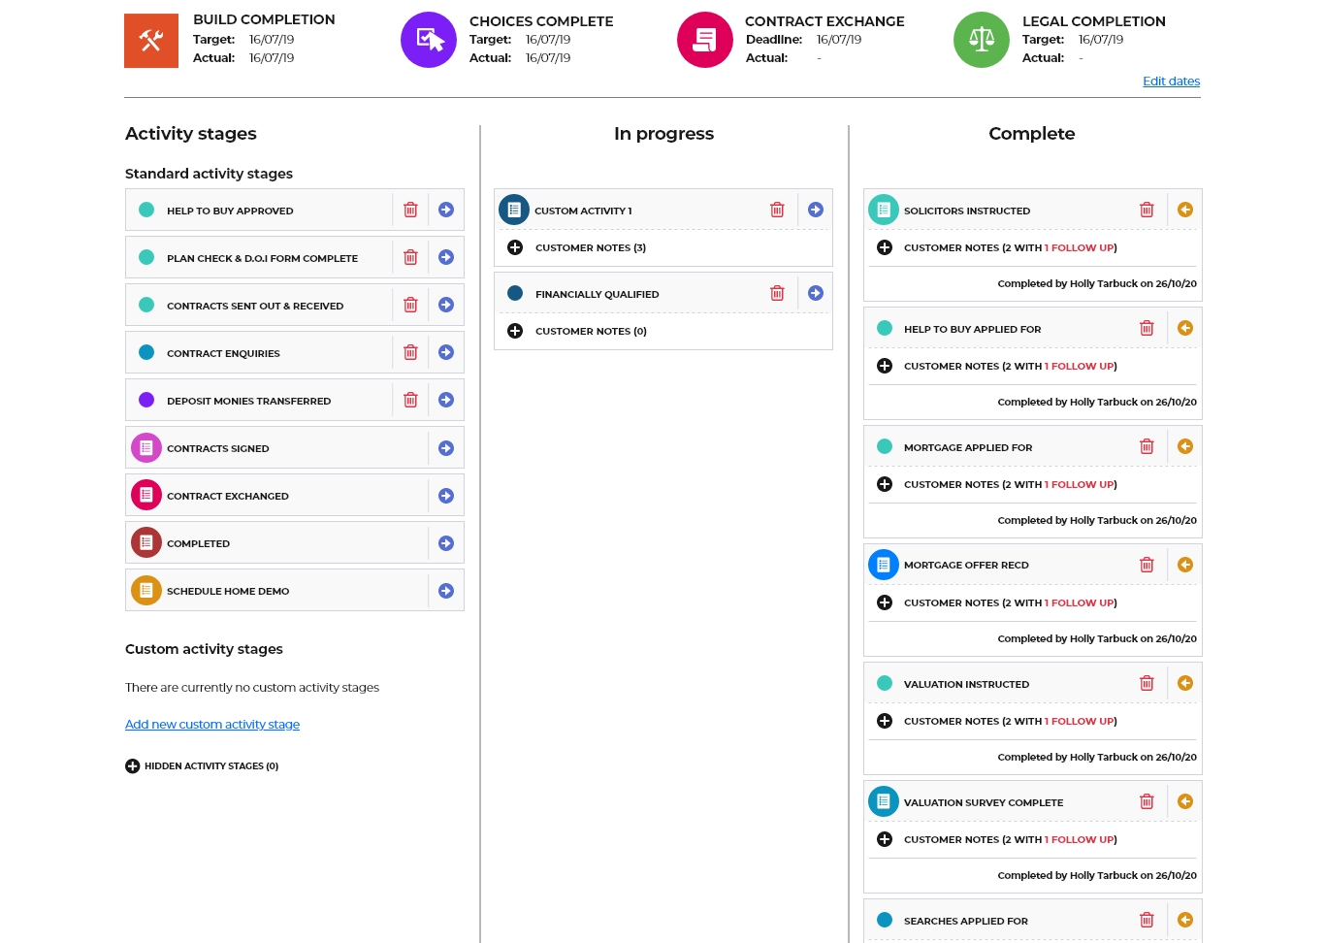This screenshot has height=943, width=1325.
Task: Expand customer notes for Solicitors Instructed
Action: [885, 247]
